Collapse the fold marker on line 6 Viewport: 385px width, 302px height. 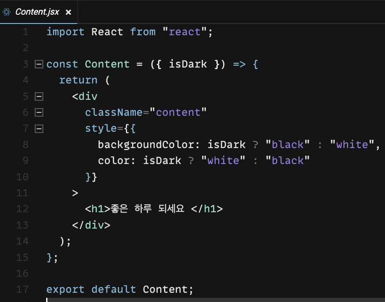point(39,112)
